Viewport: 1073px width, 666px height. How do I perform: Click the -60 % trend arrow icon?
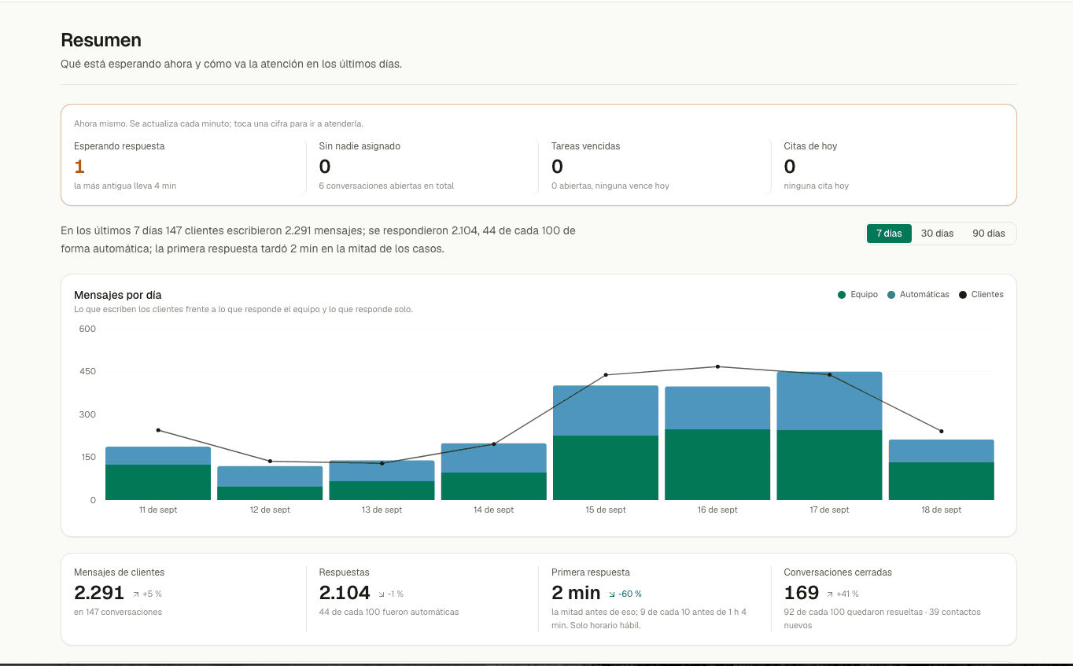[x=613, y=594]
